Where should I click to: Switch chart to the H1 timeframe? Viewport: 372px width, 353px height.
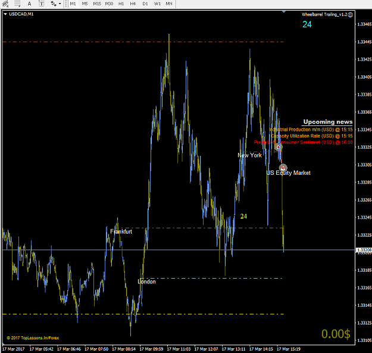[121, 4]
